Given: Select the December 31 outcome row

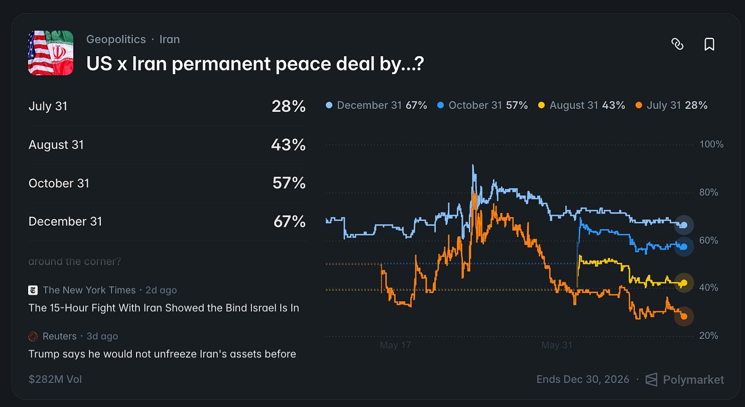Looking at the screenshot, I should [167, 222].
